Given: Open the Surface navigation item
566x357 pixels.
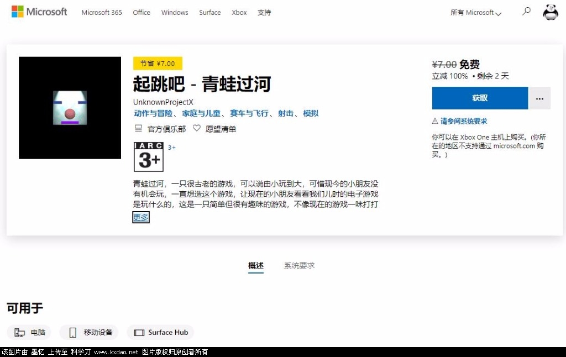Looking at the screenshot, I should [209, 13].
